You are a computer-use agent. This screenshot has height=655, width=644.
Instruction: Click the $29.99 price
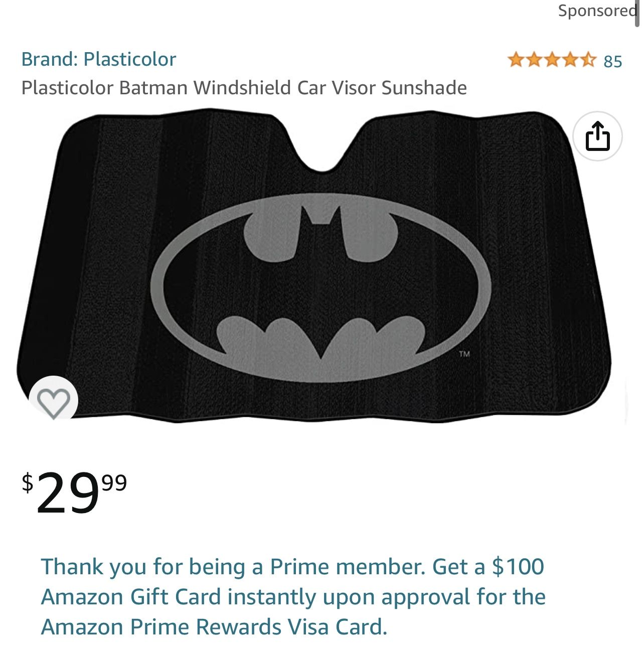pos(74,493)
